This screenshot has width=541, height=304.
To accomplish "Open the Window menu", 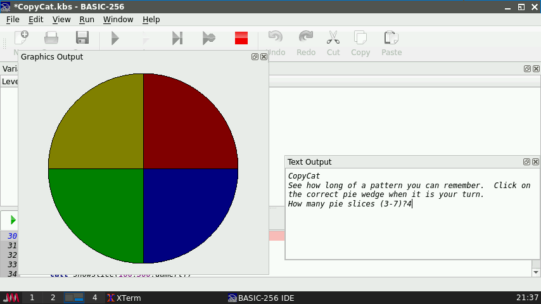I will (x=118, y=19).
